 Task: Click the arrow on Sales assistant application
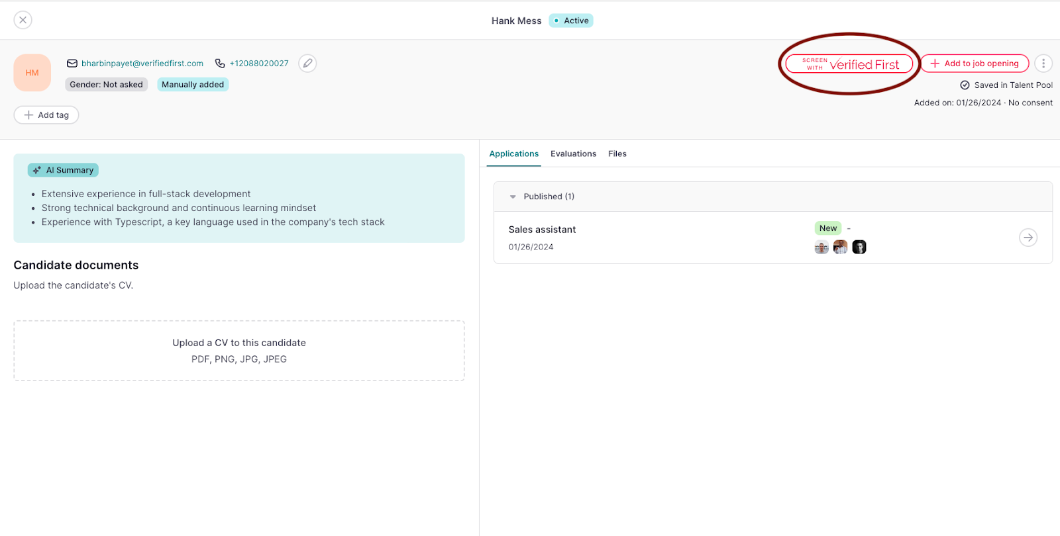click(x=1028, y=238)
